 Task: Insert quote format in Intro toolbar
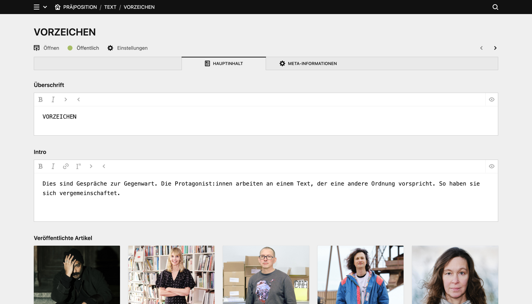(x=78, y=166)
